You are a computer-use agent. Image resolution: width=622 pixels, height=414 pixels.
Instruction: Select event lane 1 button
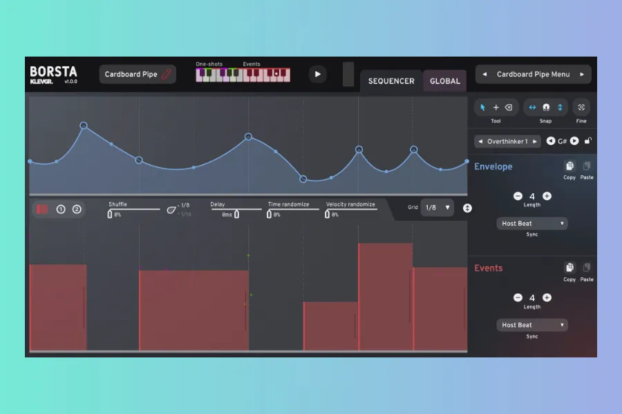tap(61, 209)
